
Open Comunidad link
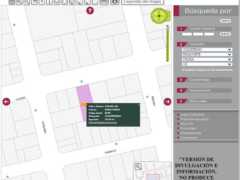188,128
